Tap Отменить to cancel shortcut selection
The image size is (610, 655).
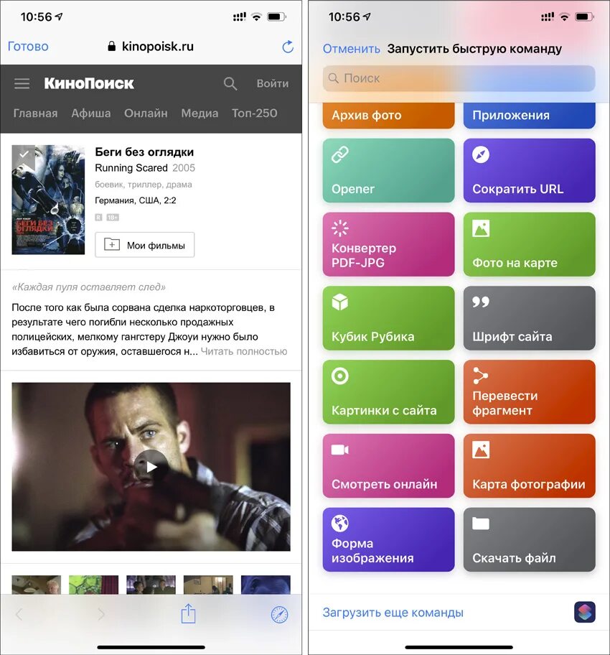click(x=351, y=49)
